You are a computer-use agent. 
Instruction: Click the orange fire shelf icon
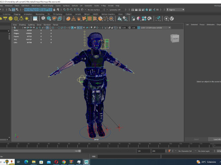[79, 19]
